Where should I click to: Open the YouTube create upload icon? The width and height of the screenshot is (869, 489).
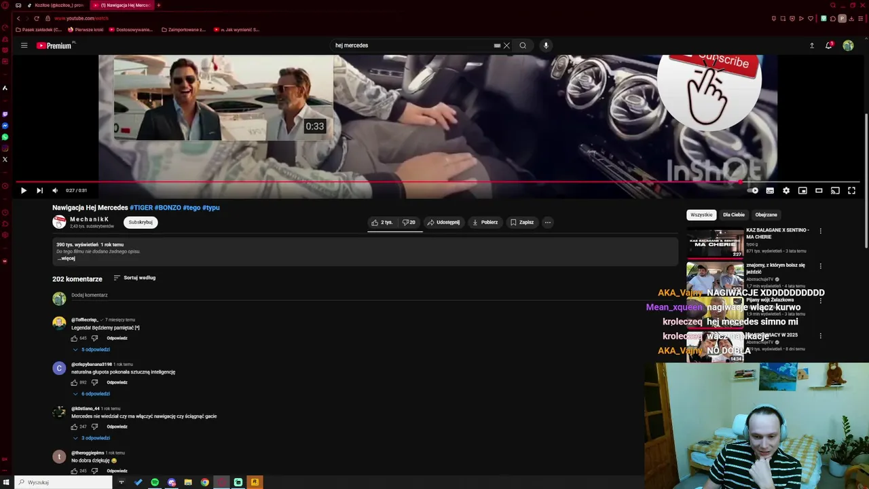pos(811,46)
